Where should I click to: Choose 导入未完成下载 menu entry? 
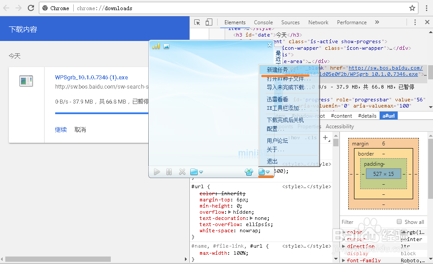[289, 87]
